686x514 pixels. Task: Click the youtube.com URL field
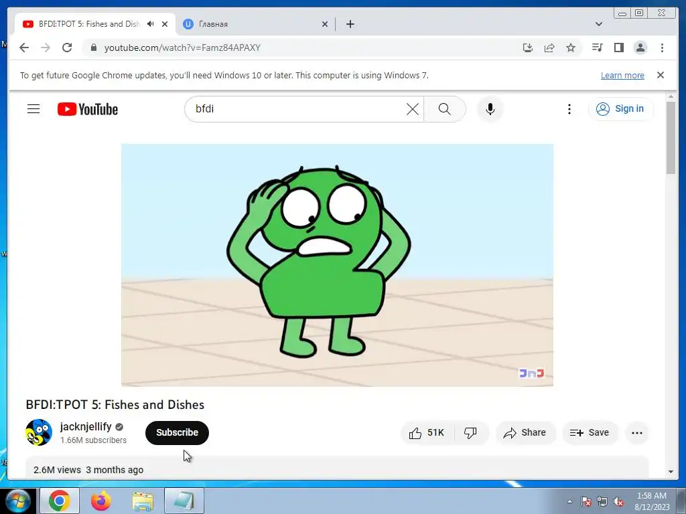pyautogui.click(x=182, y=48)
